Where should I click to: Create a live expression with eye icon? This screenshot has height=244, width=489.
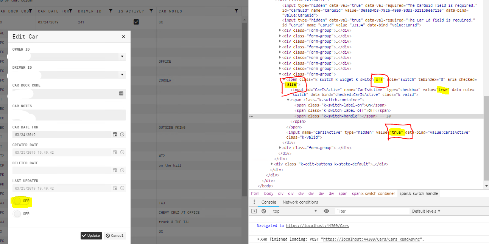326,211
